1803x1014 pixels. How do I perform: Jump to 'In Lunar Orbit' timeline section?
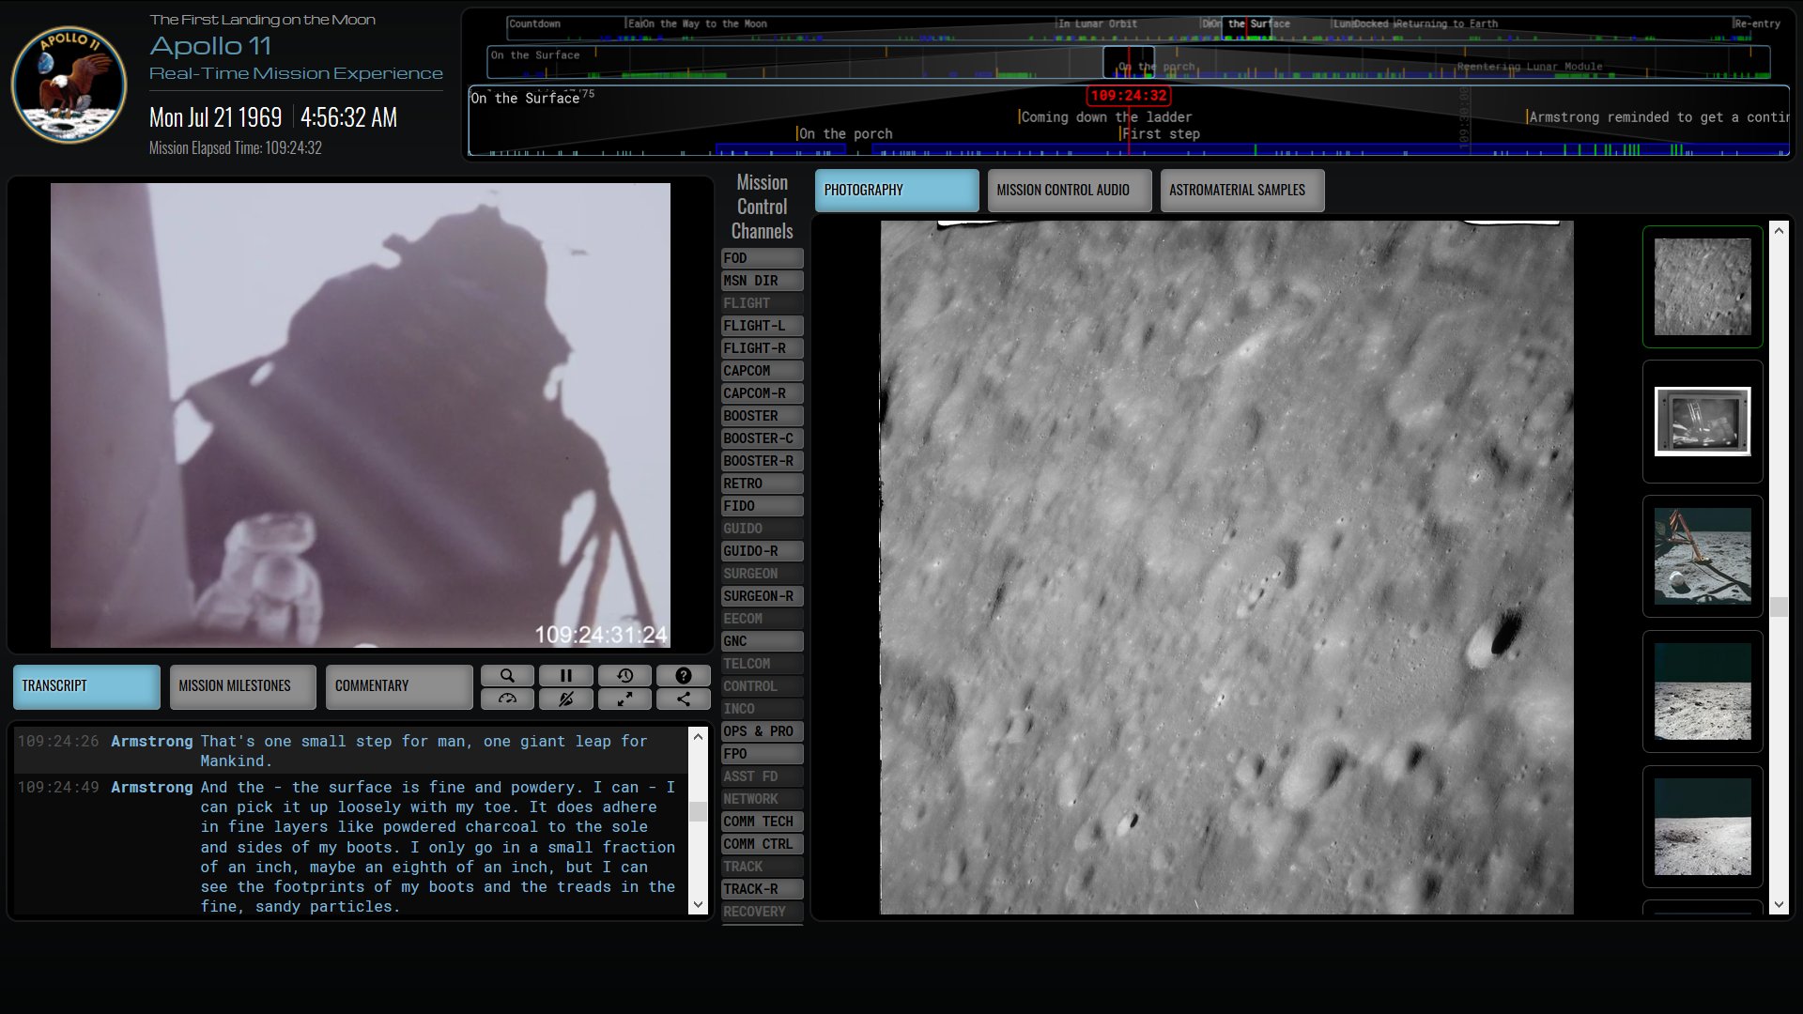click(x=1097, y=23)
